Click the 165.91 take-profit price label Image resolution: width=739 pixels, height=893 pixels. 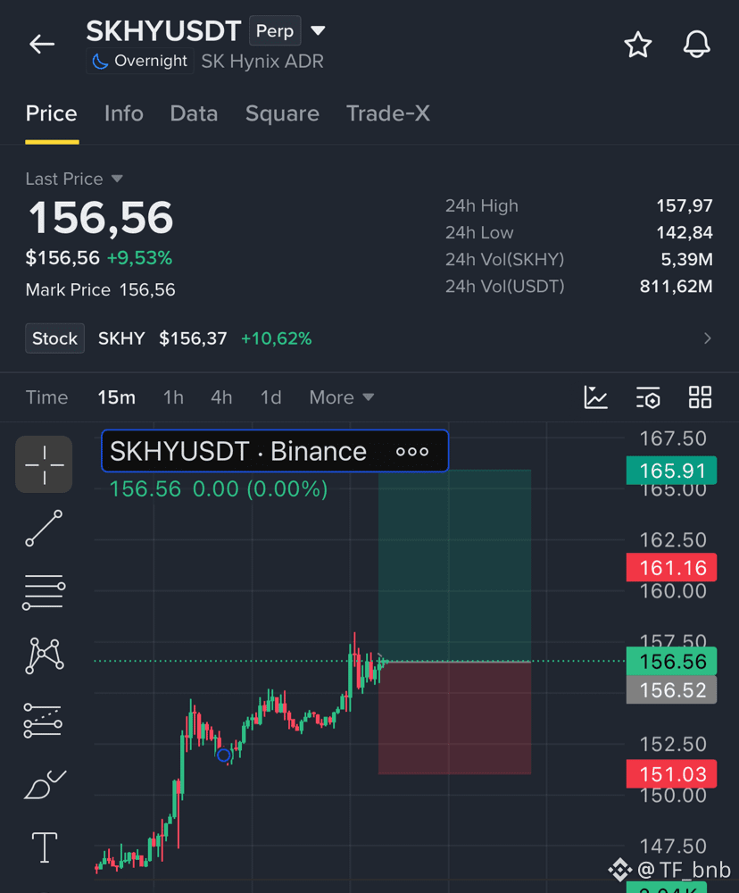[x=671, y=471]
